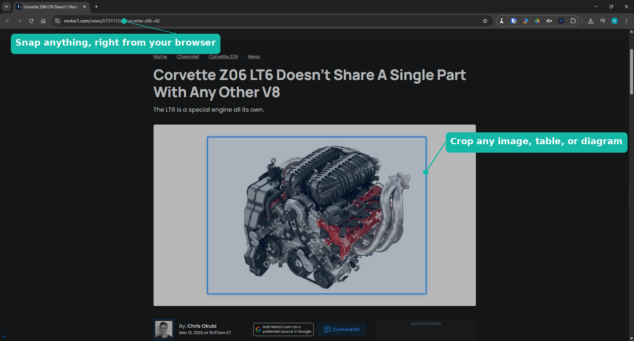Image resolution: width=634 pixels, height=341 pixels.
Task: Open the Extensions puzzle menu
Action: tap(573, 21)
